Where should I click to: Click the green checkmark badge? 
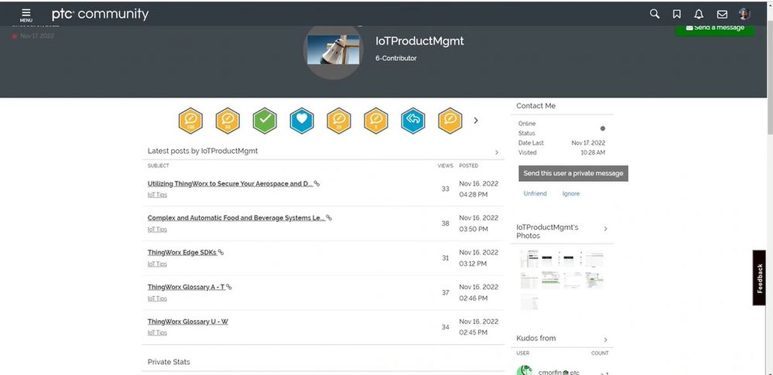[265, 121]
